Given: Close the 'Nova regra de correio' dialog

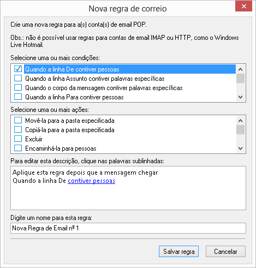Looking at the screenshot, I should pyautogui.click(x=243, y=6).
